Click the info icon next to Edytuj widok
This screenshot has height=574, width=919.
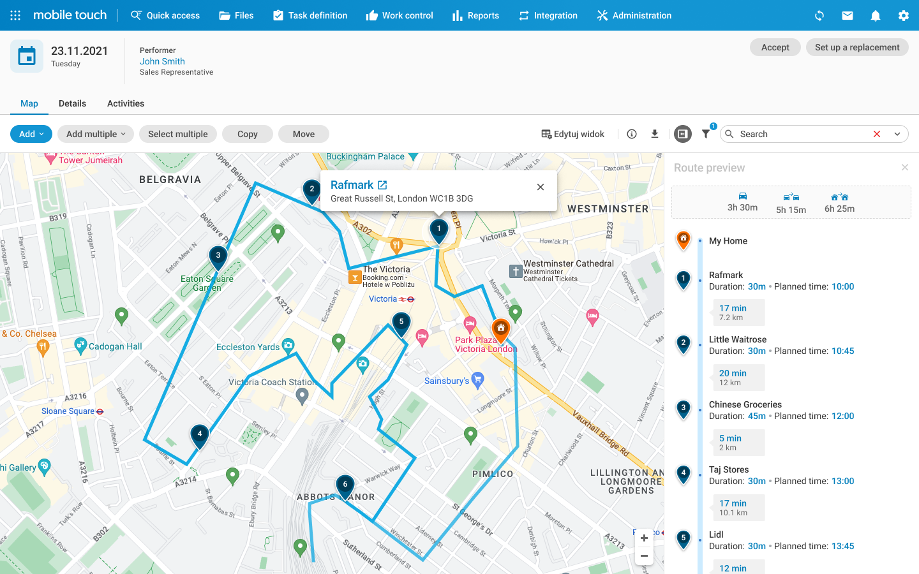click(631, 134)
